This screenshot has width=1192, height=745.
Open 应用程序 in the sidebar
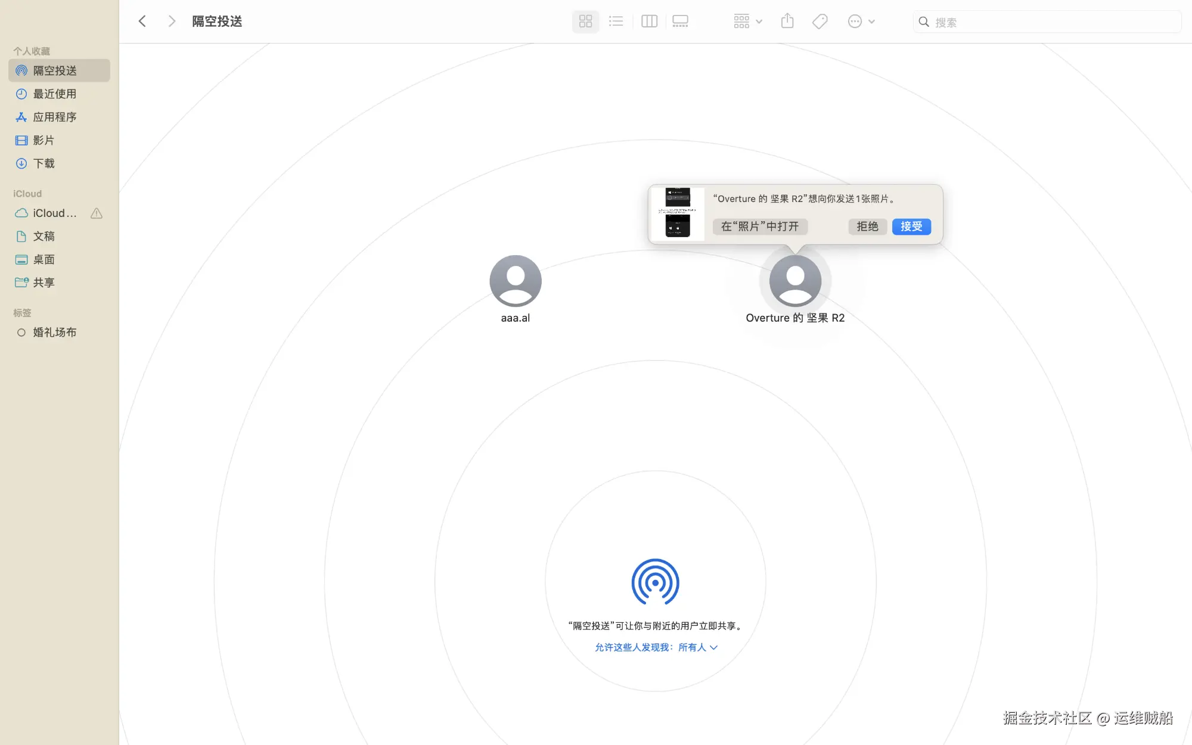[x=54, y=117]
